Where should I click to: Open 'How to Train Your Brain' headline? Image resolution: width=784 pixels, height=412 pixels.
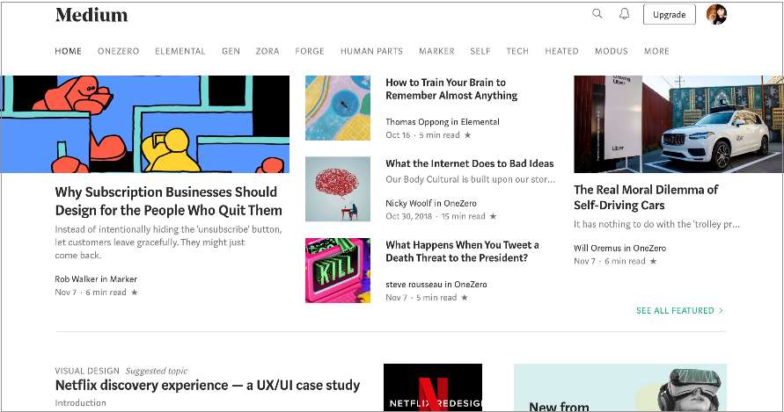[451, 89]
